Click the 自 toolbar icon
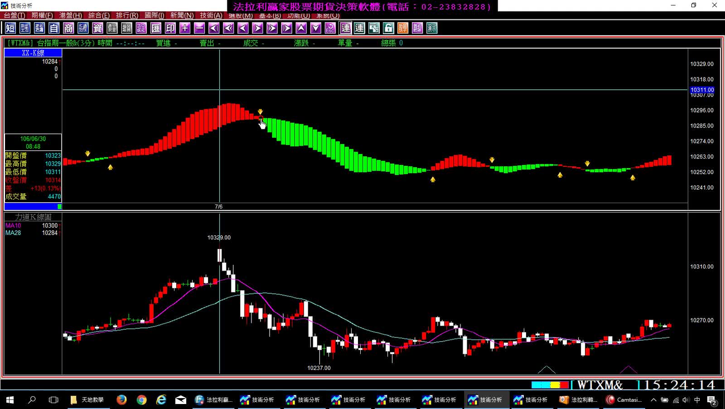 54,28
